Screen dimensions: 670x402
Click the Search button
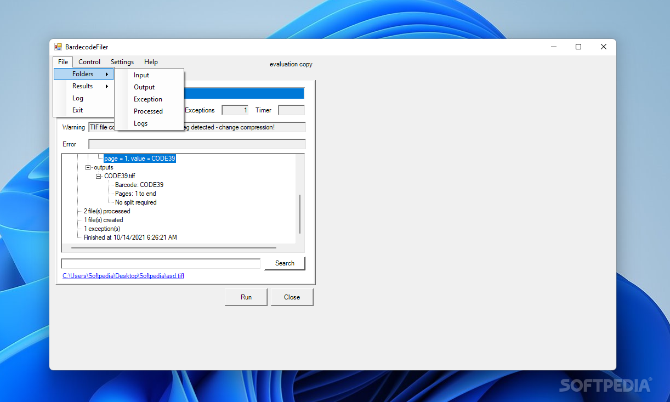[285, 263]
